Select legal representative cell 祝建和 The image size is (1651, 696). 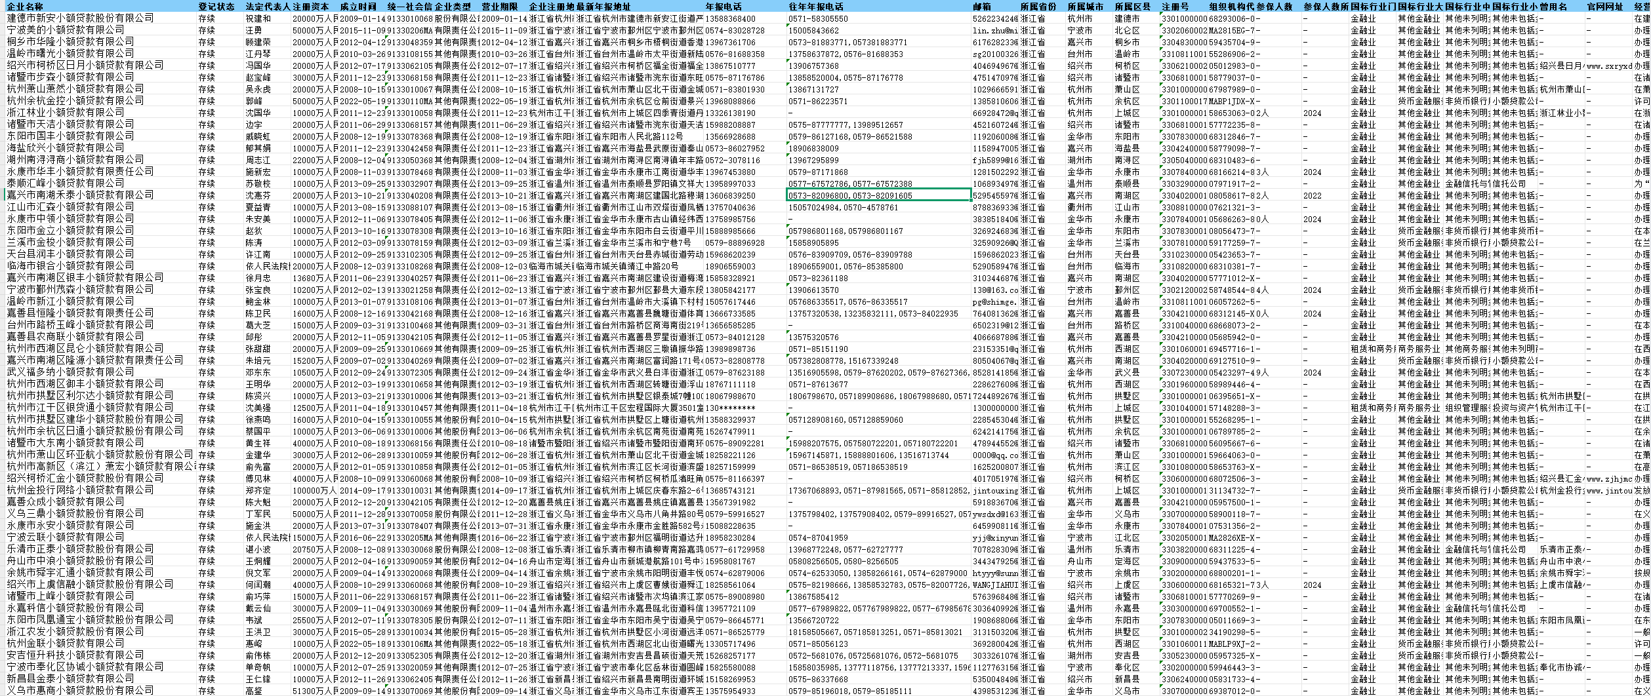coord(257,19)
